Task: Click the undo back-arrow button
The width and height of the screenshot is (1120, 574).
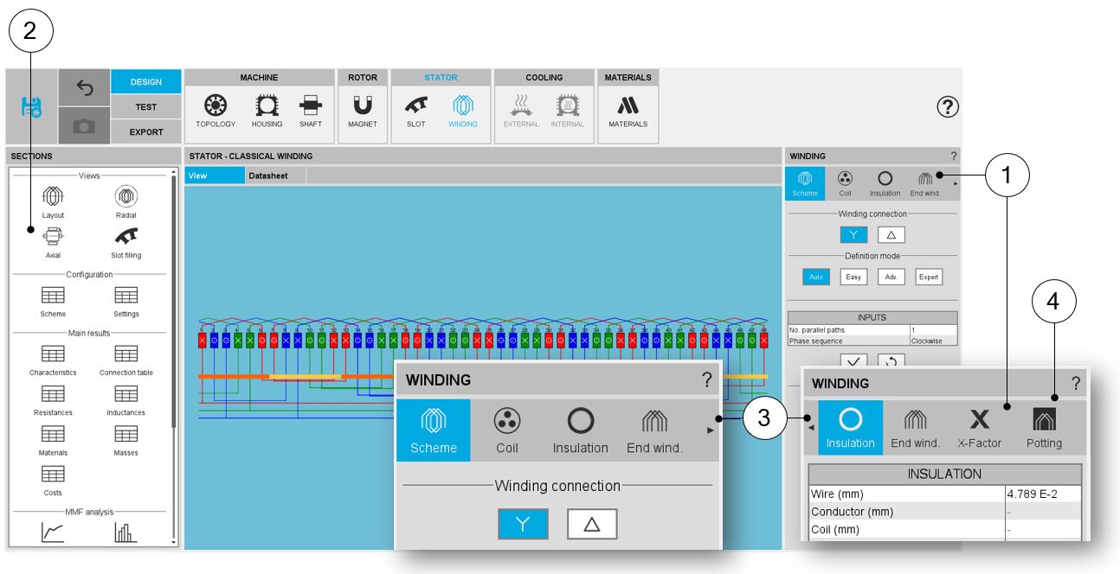Action: pos(84,88)
